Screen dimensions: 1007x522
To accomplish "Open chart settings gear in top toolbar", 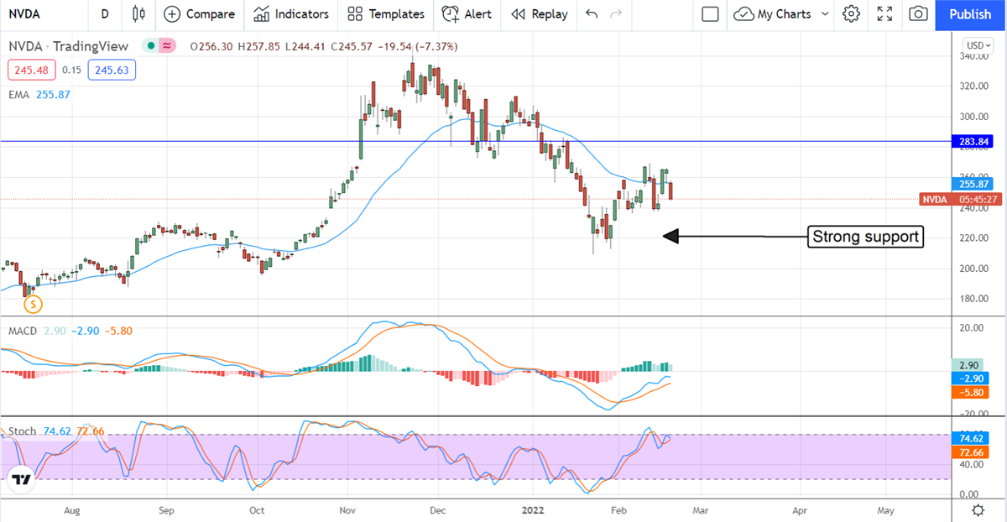I will pos(851,14).
